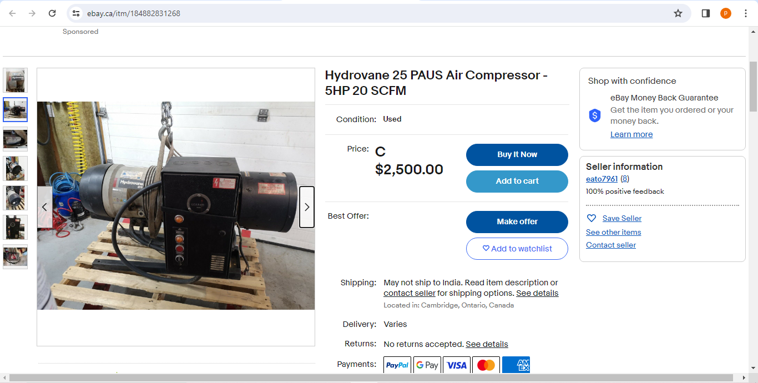Open shipping See details link
The image size is (758, 383).
(537, 293)
